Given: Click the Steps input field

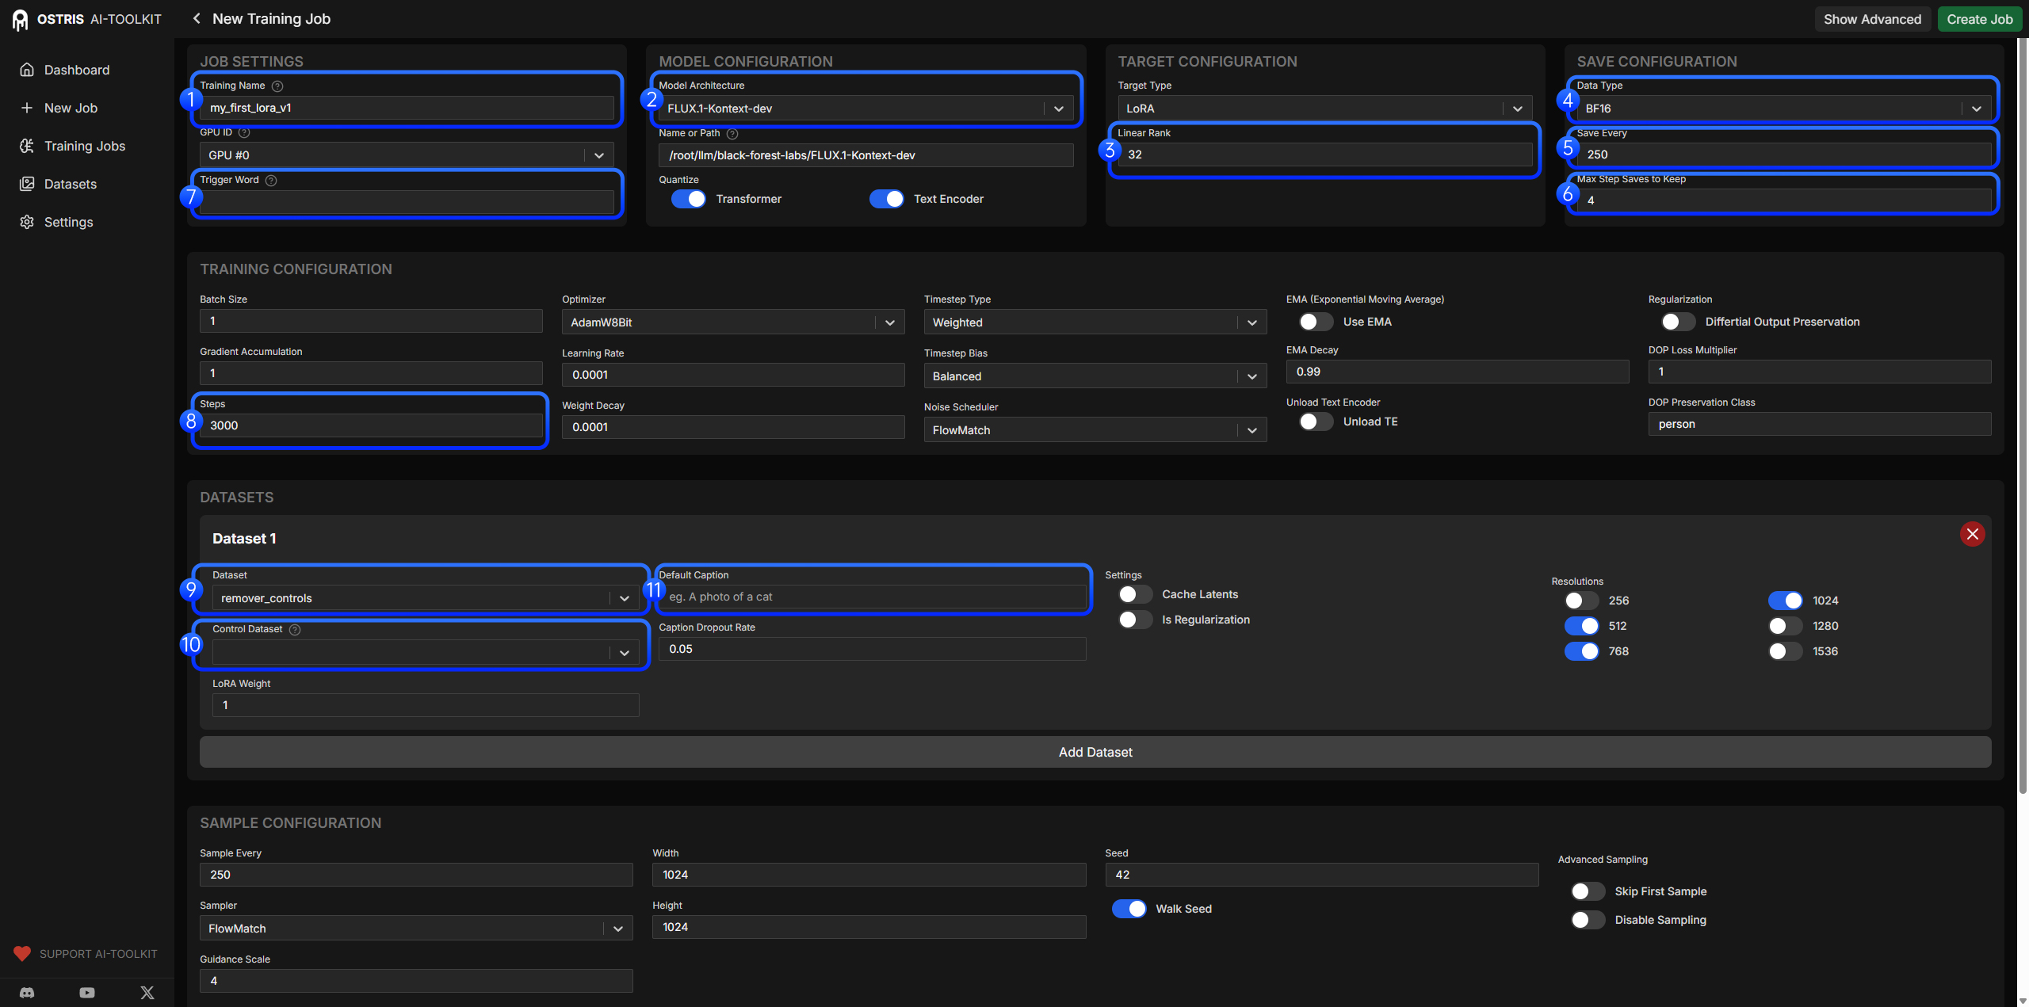Looking at the screenshot, I should coord(371,425).
